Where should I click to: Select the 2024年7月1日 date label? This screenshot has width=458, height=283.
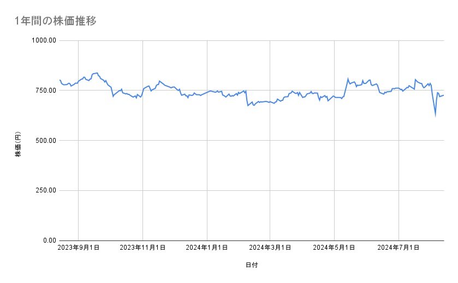click(399, 248)
